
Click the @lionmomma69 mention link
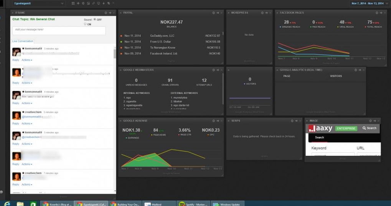(31, 117)
